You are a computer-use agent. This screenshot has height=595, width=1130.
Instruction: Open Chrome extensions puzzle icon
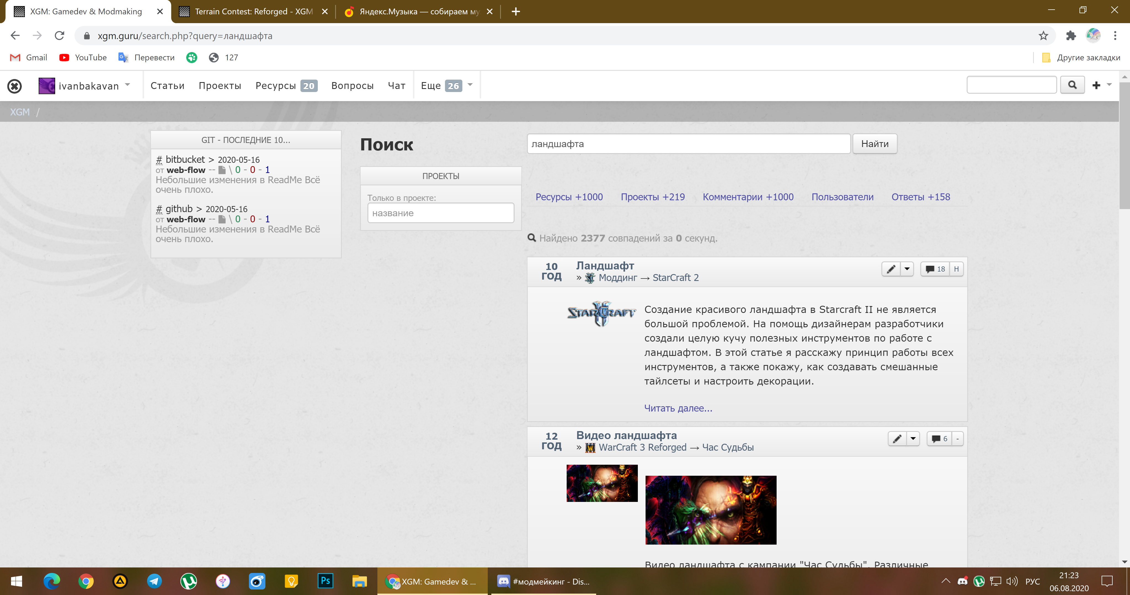click(x=1071, y=36)
